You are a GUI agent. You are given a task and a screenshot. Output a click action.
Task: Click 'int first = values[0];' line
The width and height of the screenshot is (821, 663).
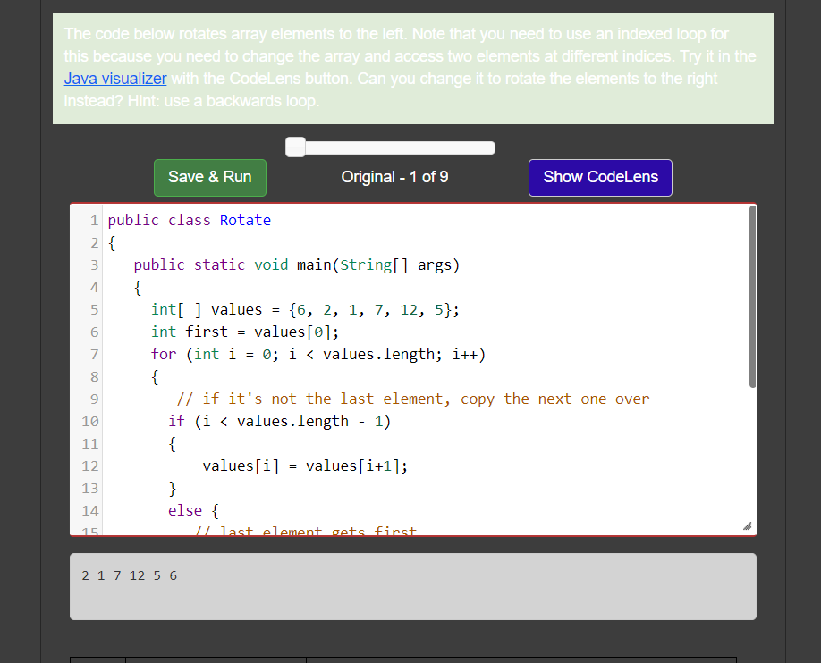[245, 331]
